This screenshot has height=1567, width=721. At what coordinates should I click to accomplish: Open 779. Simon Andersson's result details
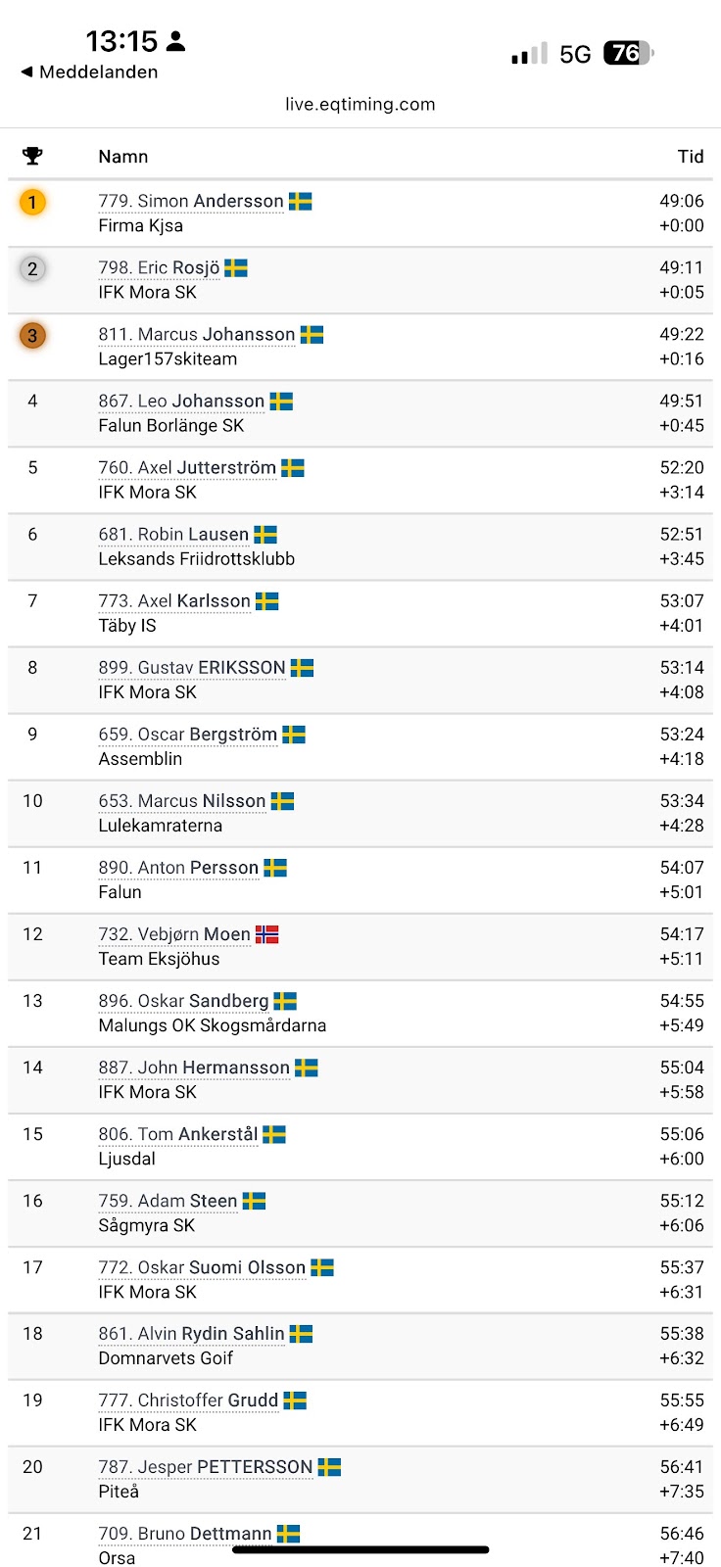191,201
